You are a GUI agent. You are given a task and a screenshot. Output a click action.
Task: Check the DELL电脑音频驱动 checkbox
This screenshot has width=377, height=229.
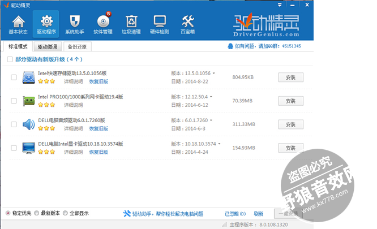[x=14, y=124]
